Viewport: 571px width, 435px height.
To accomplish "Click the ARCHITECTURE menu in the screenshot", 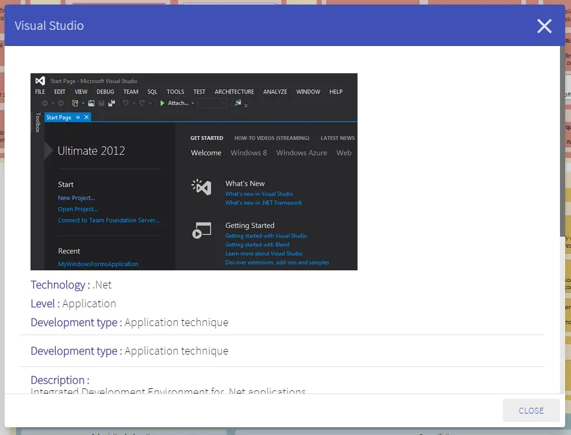I will pyautogui.click(x=234, y=91).
